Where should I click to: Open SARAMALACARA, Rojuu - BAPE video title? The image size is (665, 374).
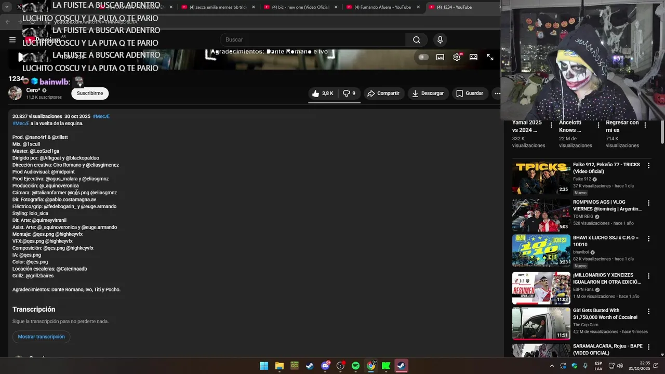tap(607, 350)
